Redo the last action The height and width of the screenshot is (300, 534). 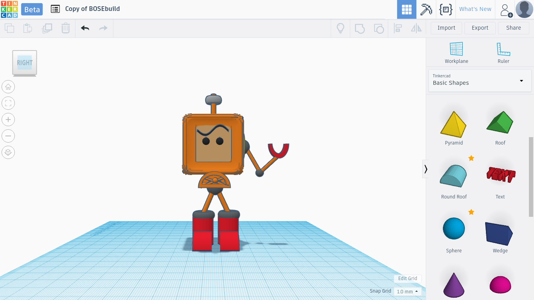coord(103,28)
